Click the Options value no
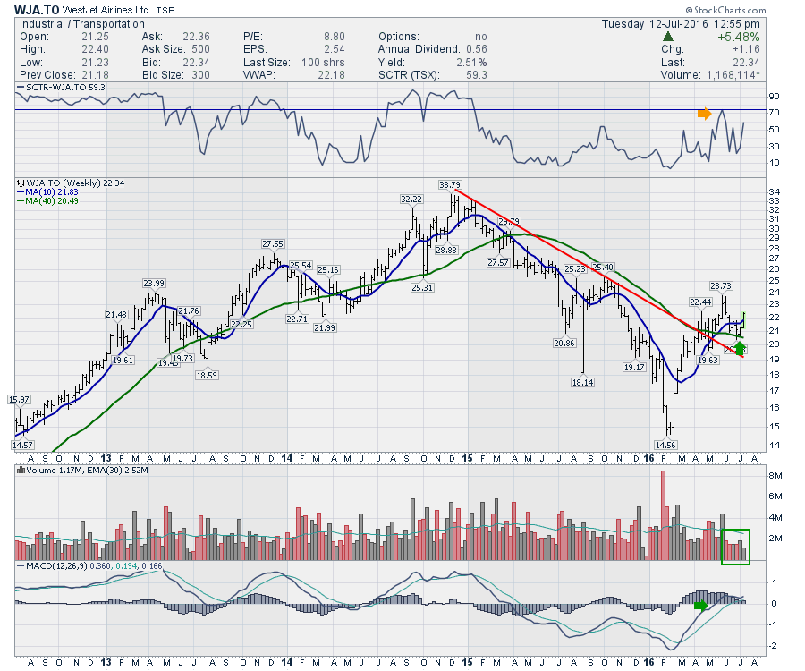The height and width of the screenshot is (671, 805). tap(481, 37)
